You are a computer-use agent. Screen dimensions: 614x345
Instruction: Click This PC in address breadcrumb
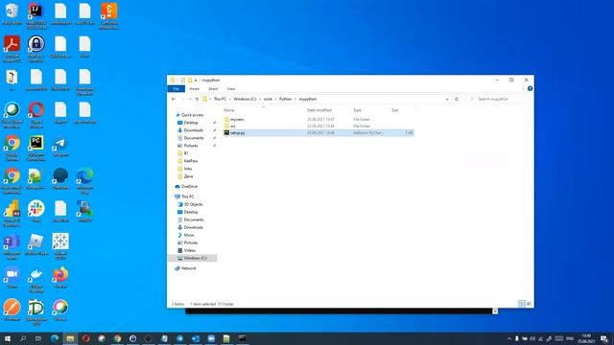220,99
